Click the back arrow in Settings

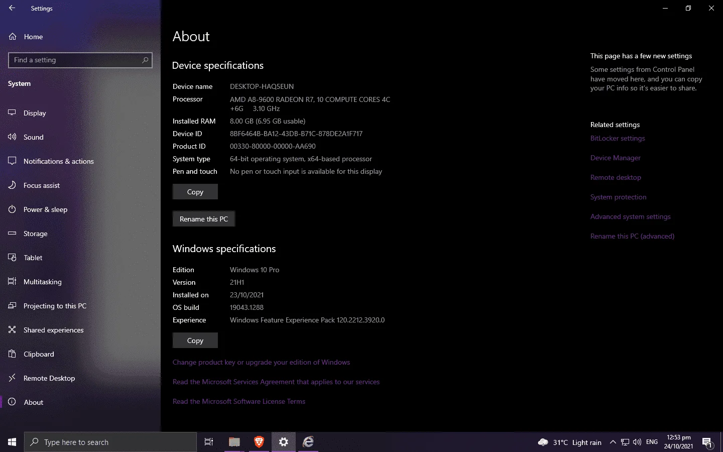coord(12,8)
